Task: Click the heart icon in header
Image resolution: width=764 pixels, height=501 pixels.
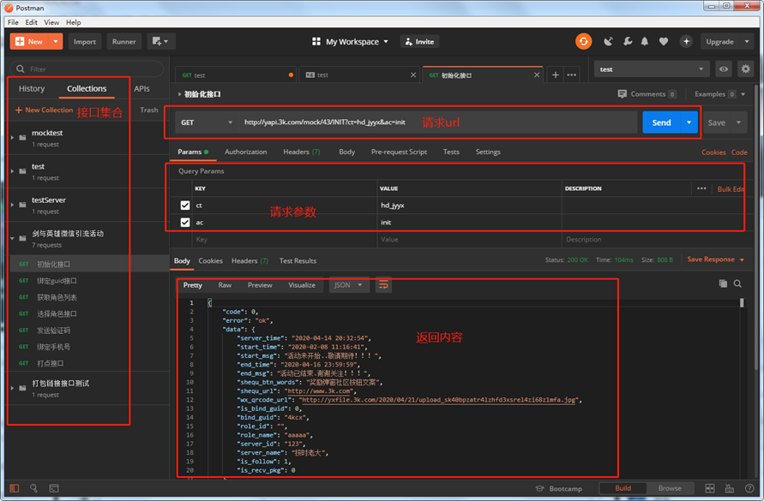Action: click(664, 41)
